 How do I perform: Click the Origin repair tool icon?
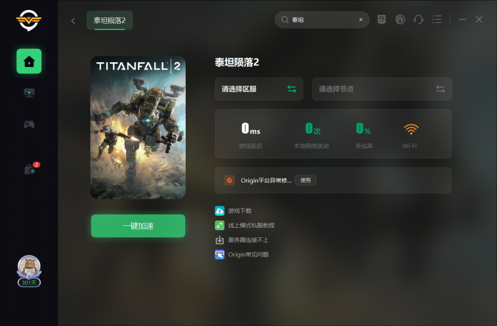tap(229, 180)
